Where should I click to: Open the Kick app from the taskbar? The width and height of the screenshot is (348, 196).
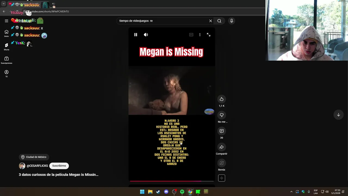(x=198, y=192)
